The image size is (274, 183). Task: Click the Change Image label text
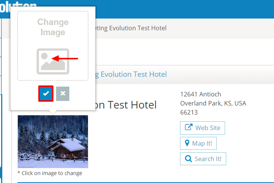(x=53, y=27)
